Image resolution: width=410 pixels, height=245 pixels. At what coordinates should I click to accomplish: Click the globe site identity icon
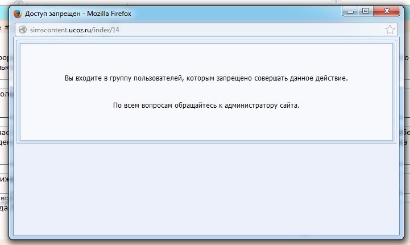(23, 29)
